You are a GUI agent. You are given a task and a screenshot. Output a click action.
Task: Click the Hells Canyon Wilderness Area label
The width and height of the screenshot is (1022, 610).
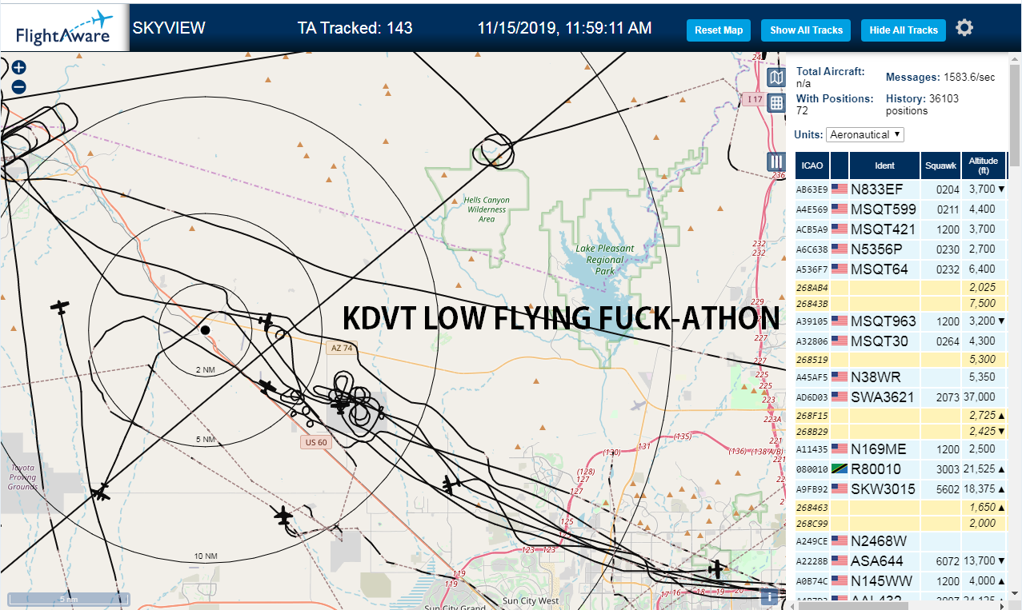[x=487, y=209]
